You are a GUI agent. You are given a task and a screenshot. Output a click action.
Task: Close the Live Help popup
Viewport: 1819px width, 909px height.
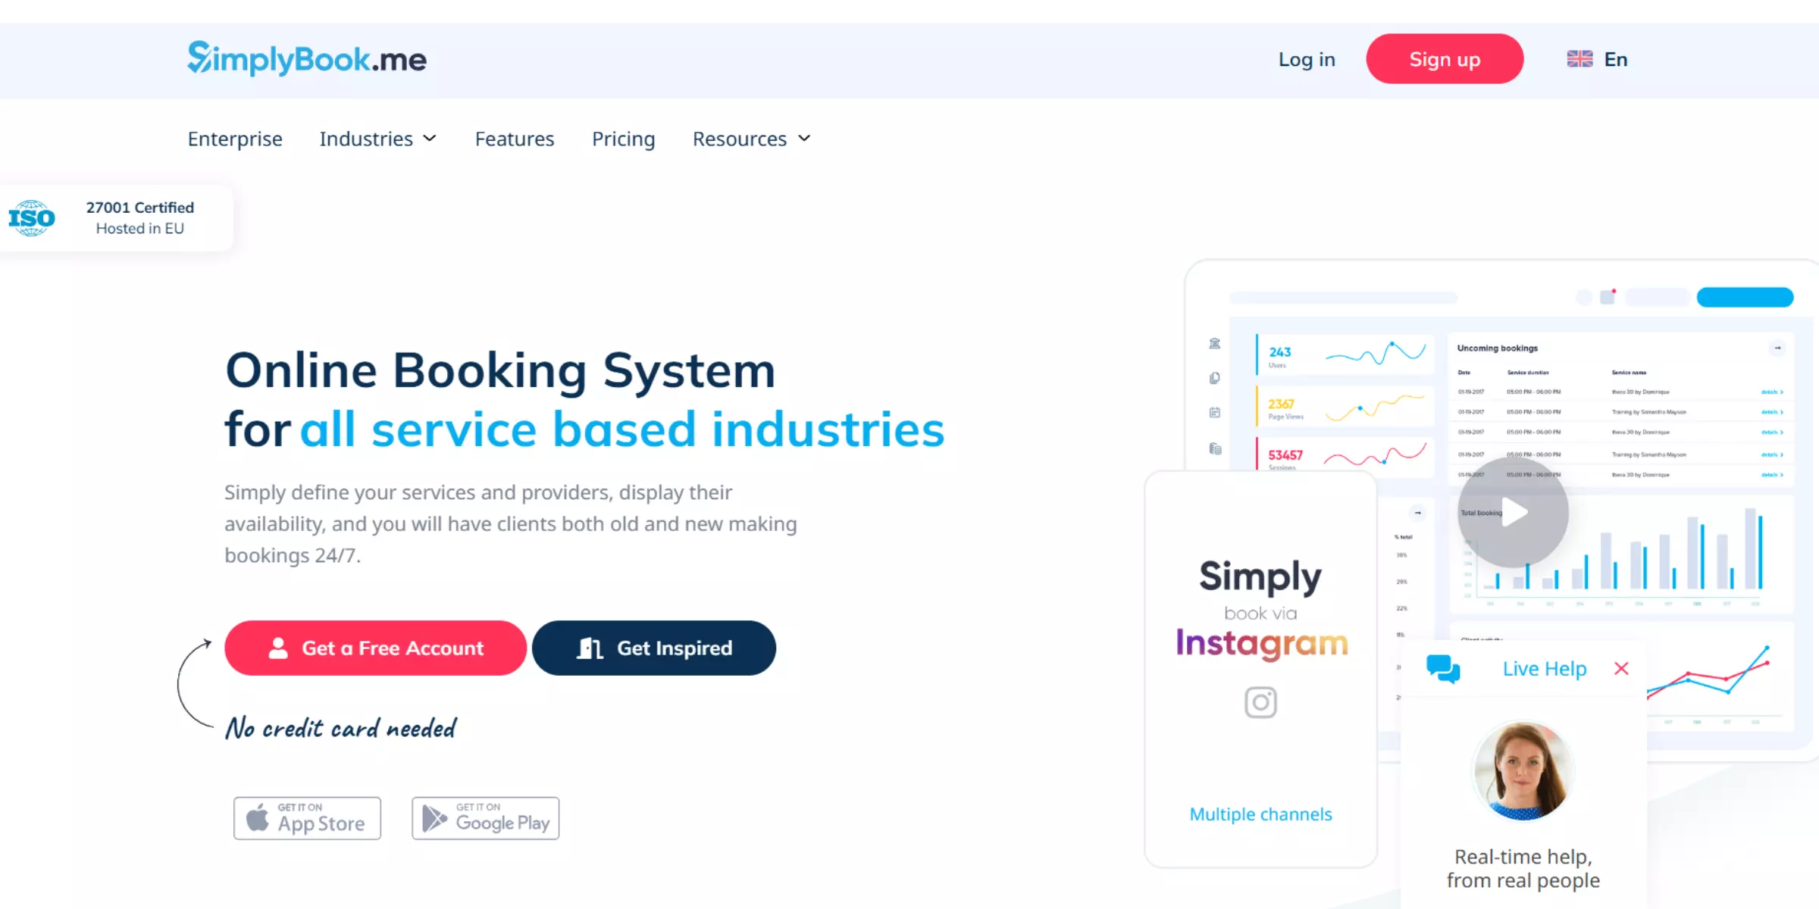(1621, 669)
